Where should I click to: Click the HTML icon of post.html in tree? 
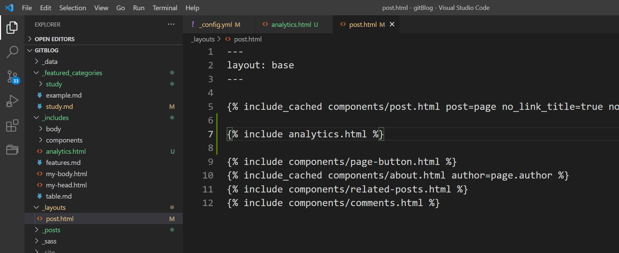[40, 219]
